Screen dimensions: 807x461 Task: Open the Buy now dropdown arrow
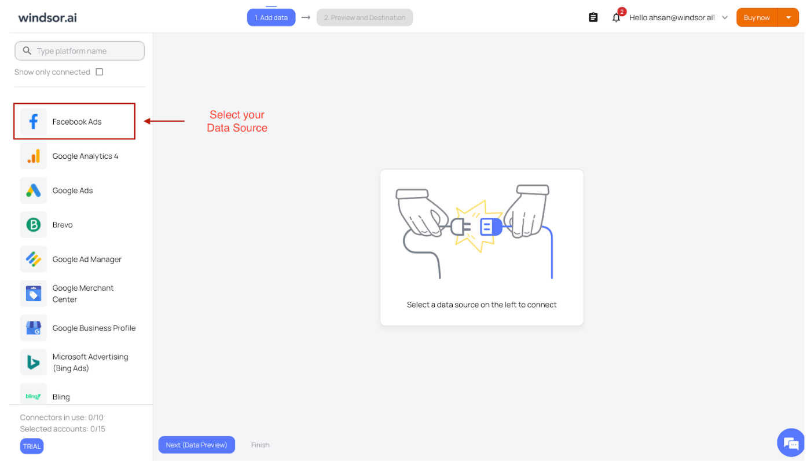tap(788, 18)
